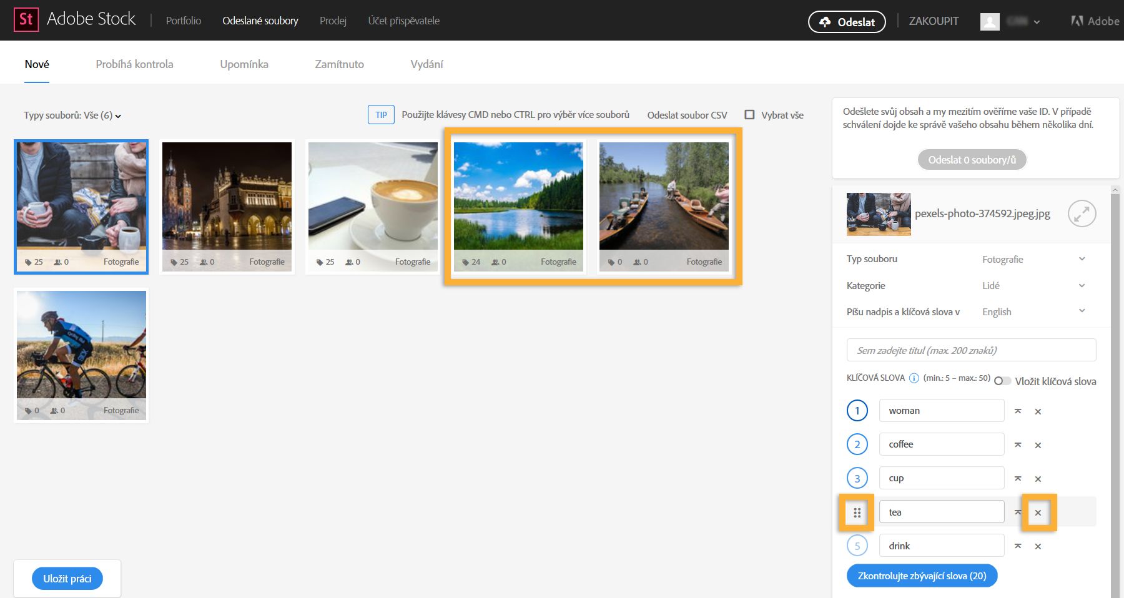Click 'Zkontrolujte zbývající slova (20)' button
1124x598 pixels.
pos(922,576)
